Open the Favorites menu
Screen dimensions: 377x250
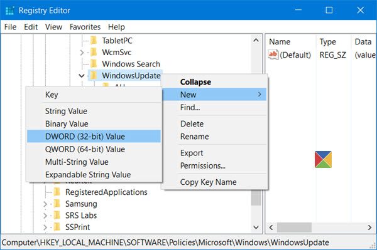[x=85, y=27]
